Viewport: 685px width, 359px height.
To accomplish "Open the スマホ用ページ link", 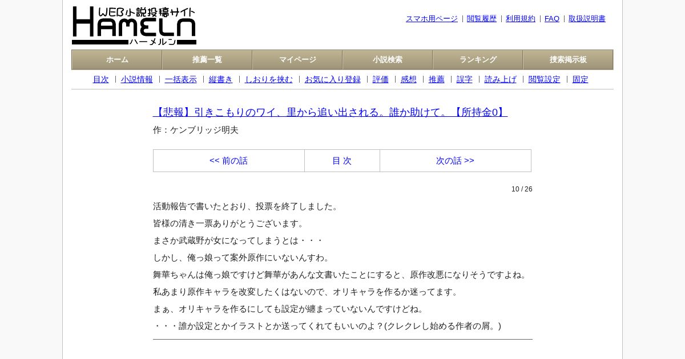I will tap(432, 19).
